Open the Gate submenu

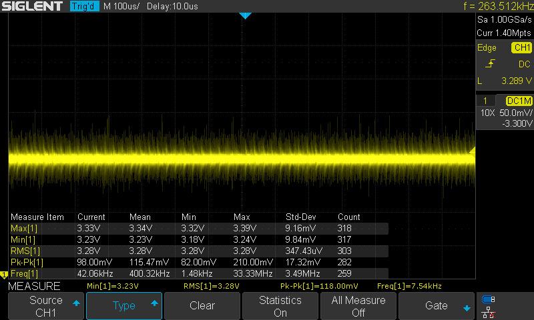coord(437,306)
